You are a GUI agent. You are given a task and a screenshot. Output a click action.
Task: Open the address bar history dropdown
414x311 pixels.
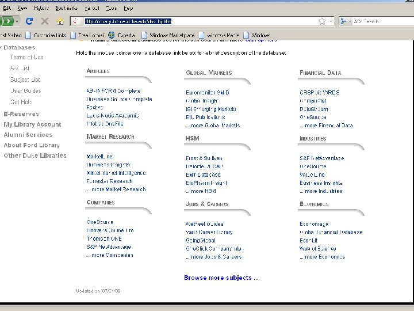click(x=331, y=21)
